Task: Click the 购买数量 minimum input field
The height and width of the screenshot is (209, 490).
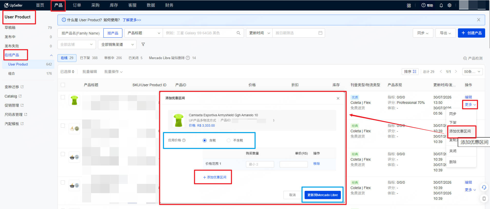Action: point(260,164)
